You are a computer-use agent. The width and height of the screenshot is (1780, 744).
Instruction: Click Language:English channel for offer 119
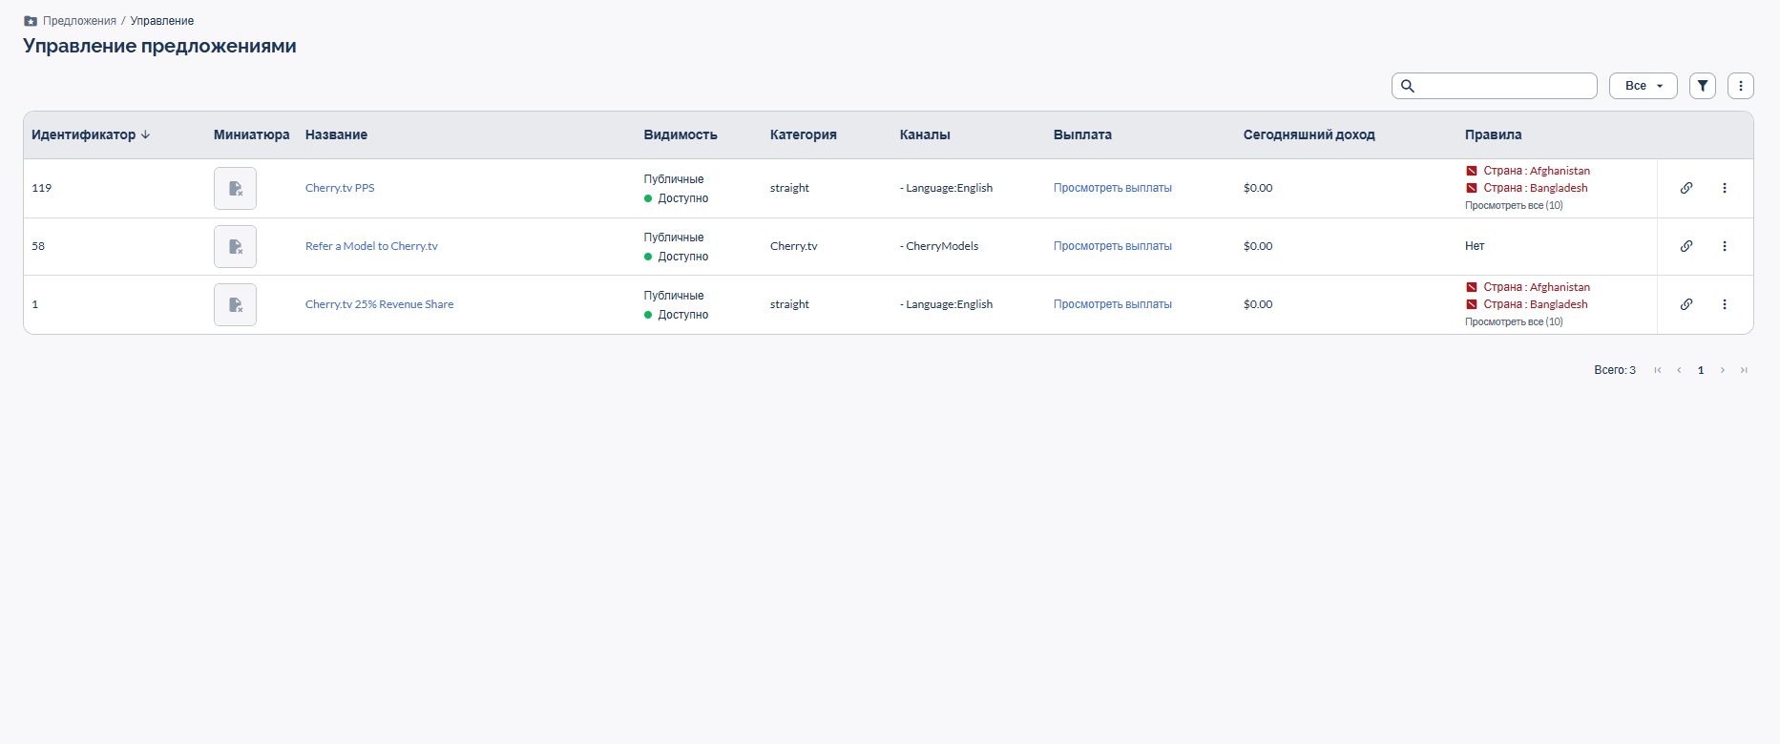(947, 188)
